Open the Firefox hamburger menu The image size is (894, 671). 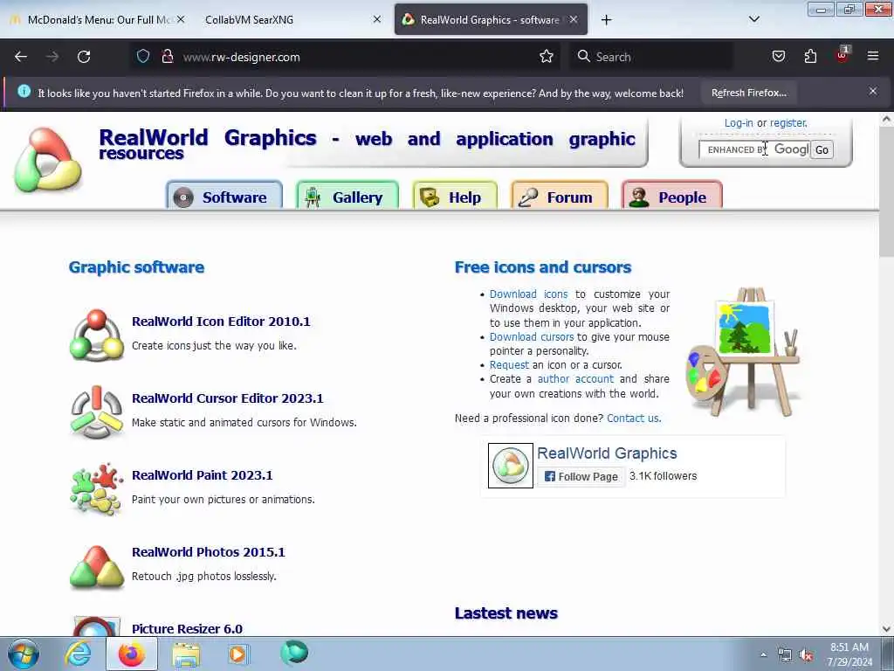click(x=873, y=57)
